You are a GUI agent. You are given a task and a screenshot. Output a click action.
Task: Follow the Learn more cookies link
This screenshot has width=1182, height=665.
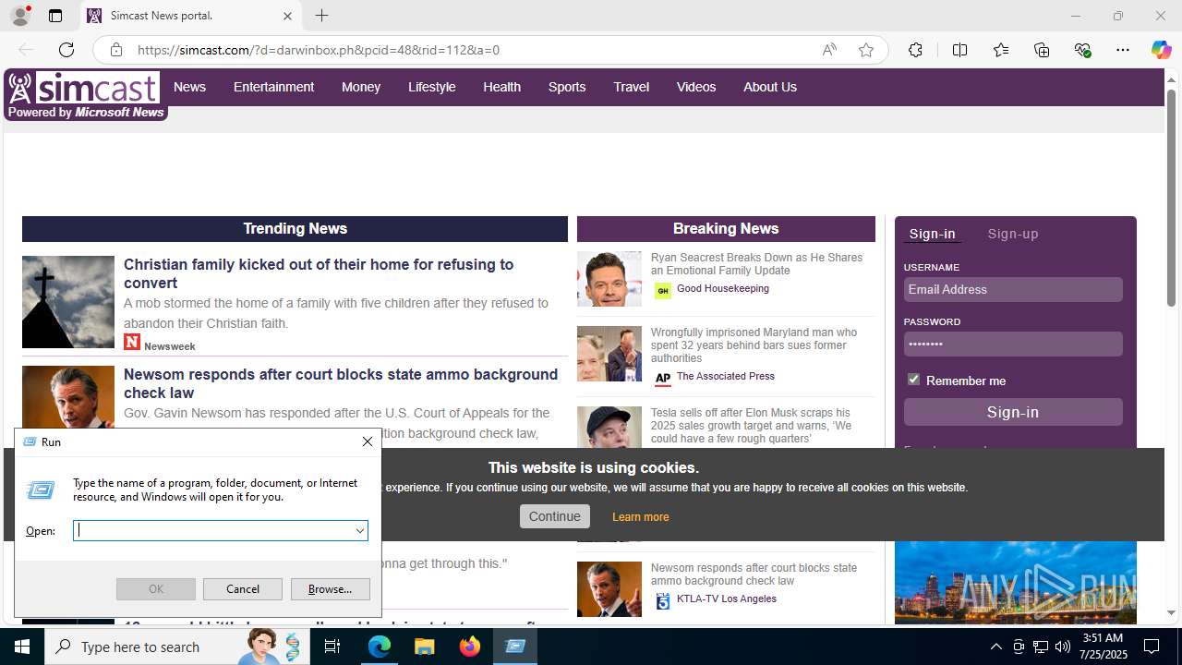[x=640, y=517]
